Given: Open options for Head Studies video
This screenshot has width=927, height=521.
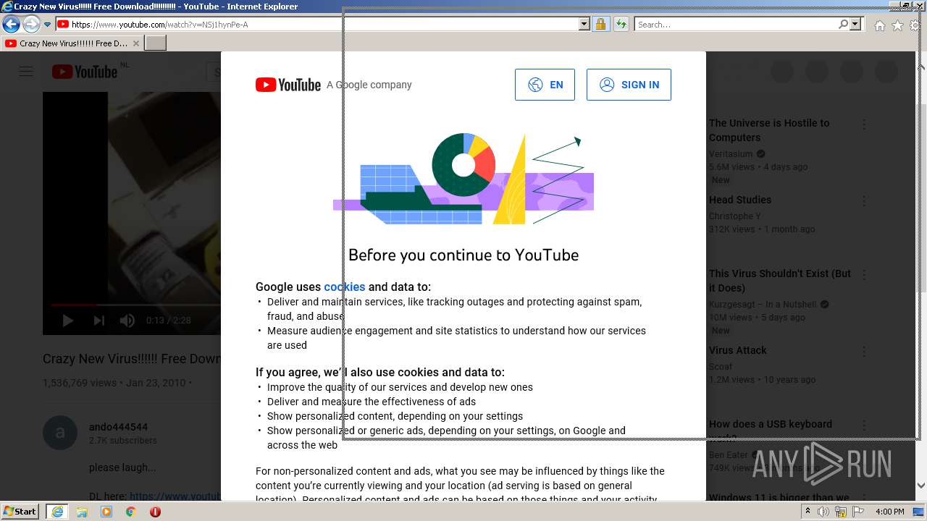Looking at the screenshot, I should tap(864, 201).
